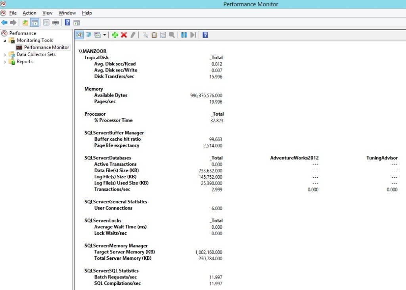The width and height of the screenshot is (406, 290).
Task: Go up one level with folder icon
Action: coord(25,23)
